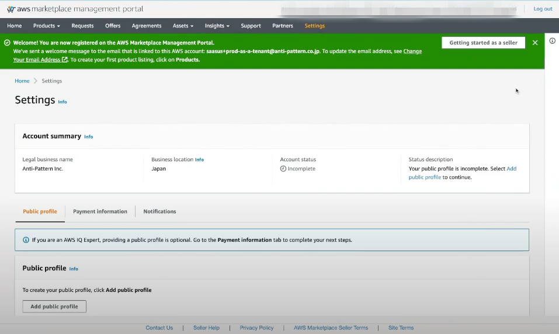Click the AWS Marketplace cart logo
559x334 pixels.
click(x=11, y=9)
